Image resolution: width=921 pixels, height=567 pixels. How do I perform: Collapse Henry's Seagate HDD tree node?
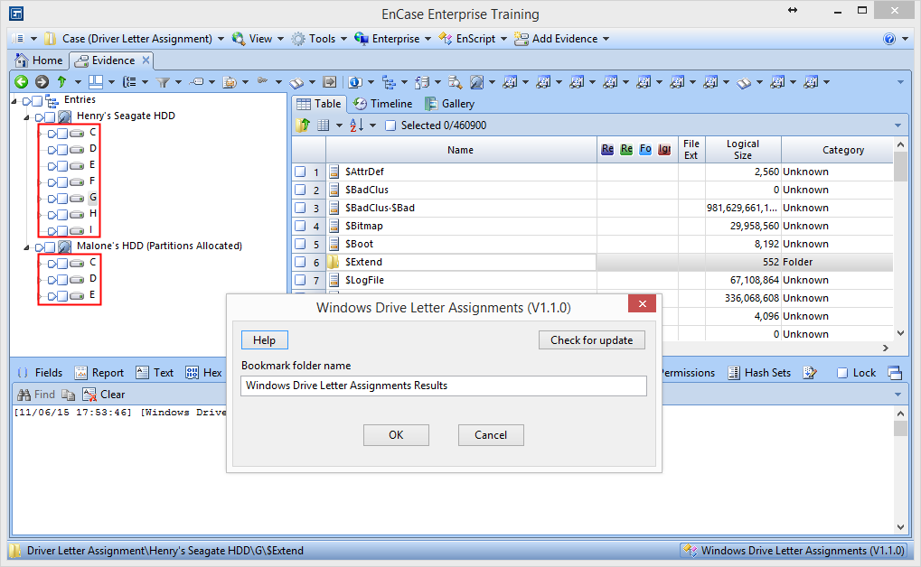(26, 116)
